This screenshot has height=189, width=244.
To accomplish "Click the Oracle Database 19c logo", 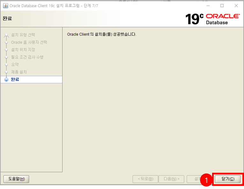I will point(212,19).
